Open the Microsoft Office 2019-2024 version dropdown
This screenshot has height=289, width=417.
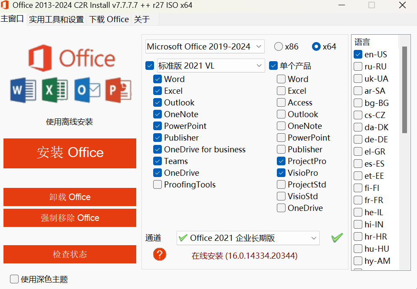(x=204, y=46)
